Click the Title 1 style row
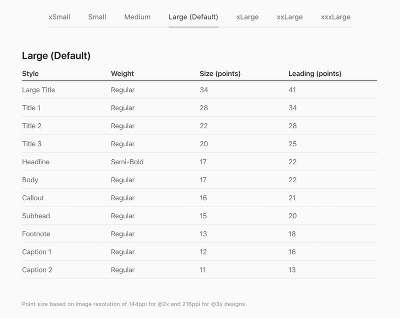Image resolution: width=400 pixels, height=318 pixels. click(x=199, y=108)
